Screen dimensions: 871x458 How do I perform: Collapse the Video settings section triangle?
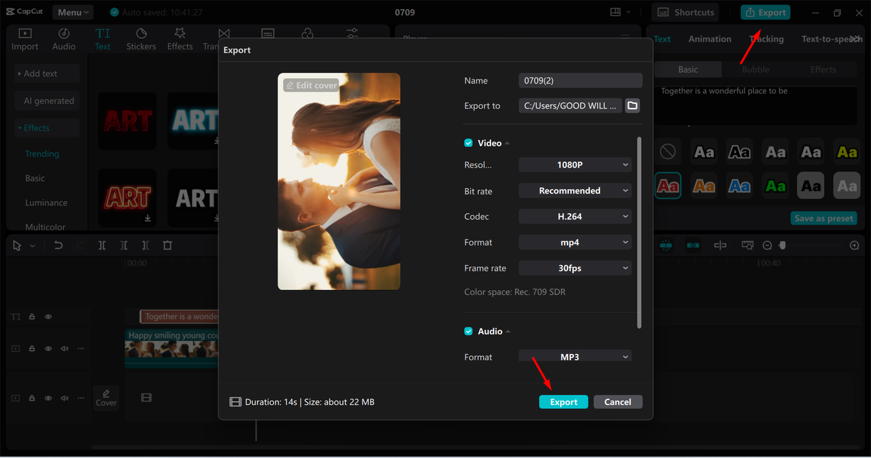(x=508, y=143)
